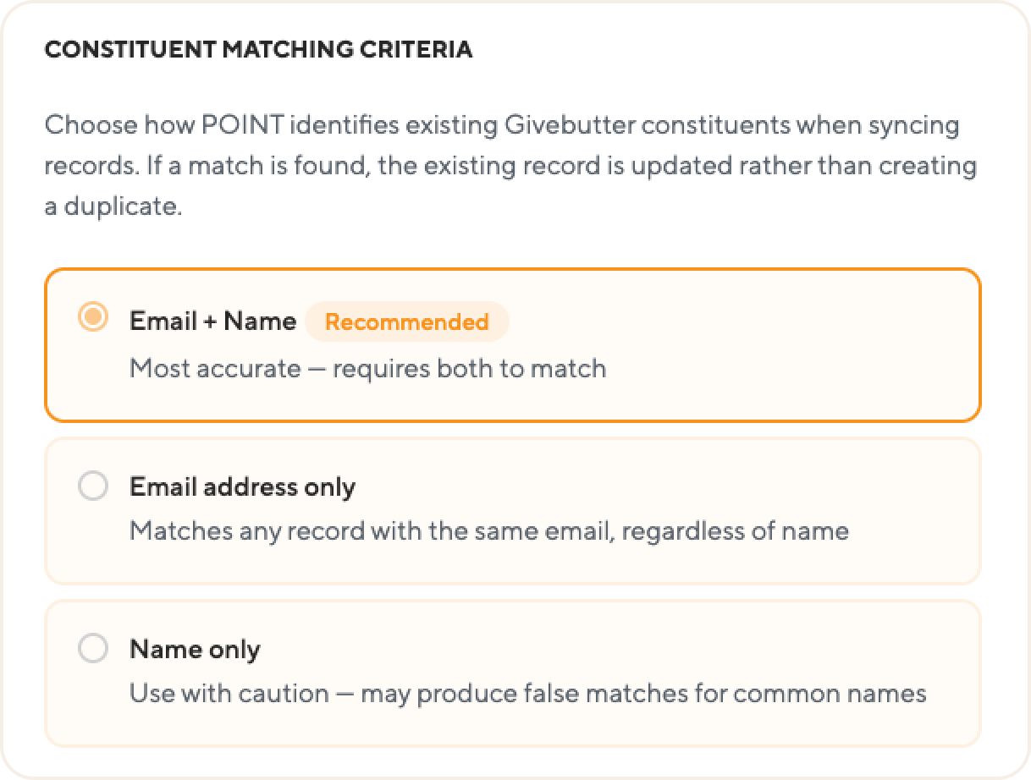Click the orange Recommended badge
Viewport: 1031px width, 780px height.
click(x=407, y=322)
